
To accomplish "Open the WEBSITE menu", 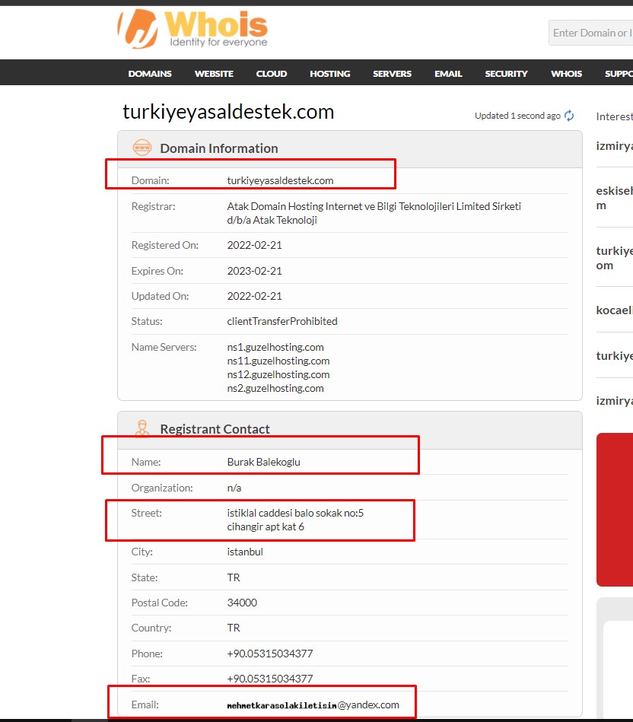I will pos(214,74).
